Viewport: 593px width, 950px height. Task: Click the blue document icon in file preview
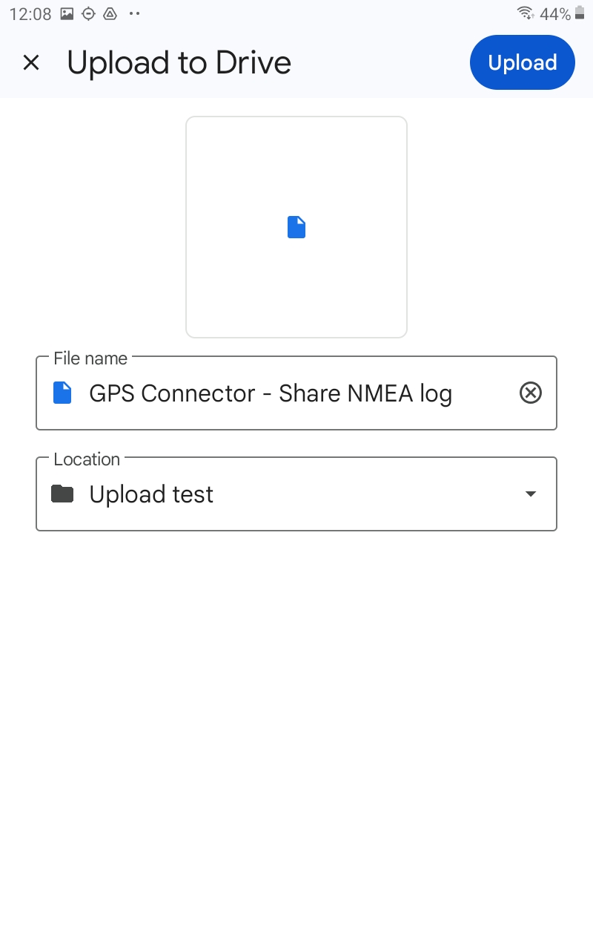(296, 227)
